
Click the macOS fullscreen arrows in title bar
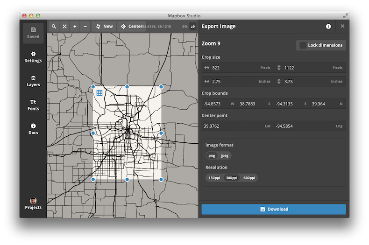(x=345, y=16)
